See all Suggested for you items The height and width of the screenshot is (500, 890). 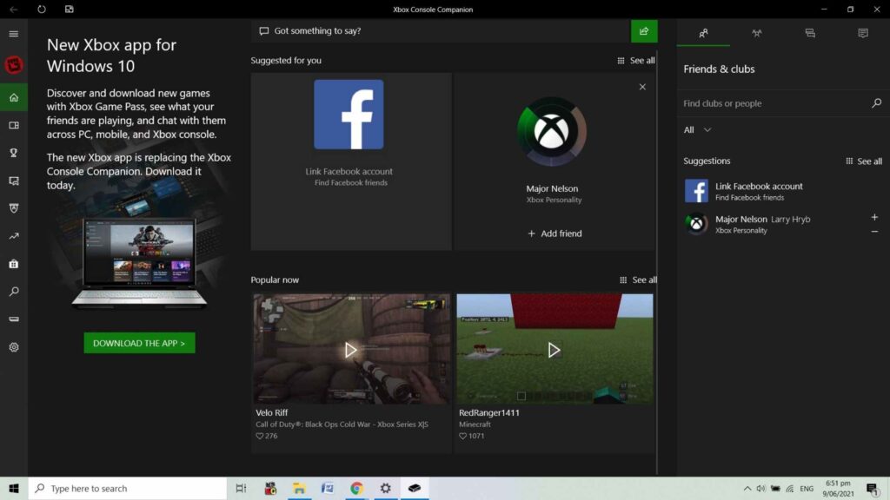click(635, 60)
